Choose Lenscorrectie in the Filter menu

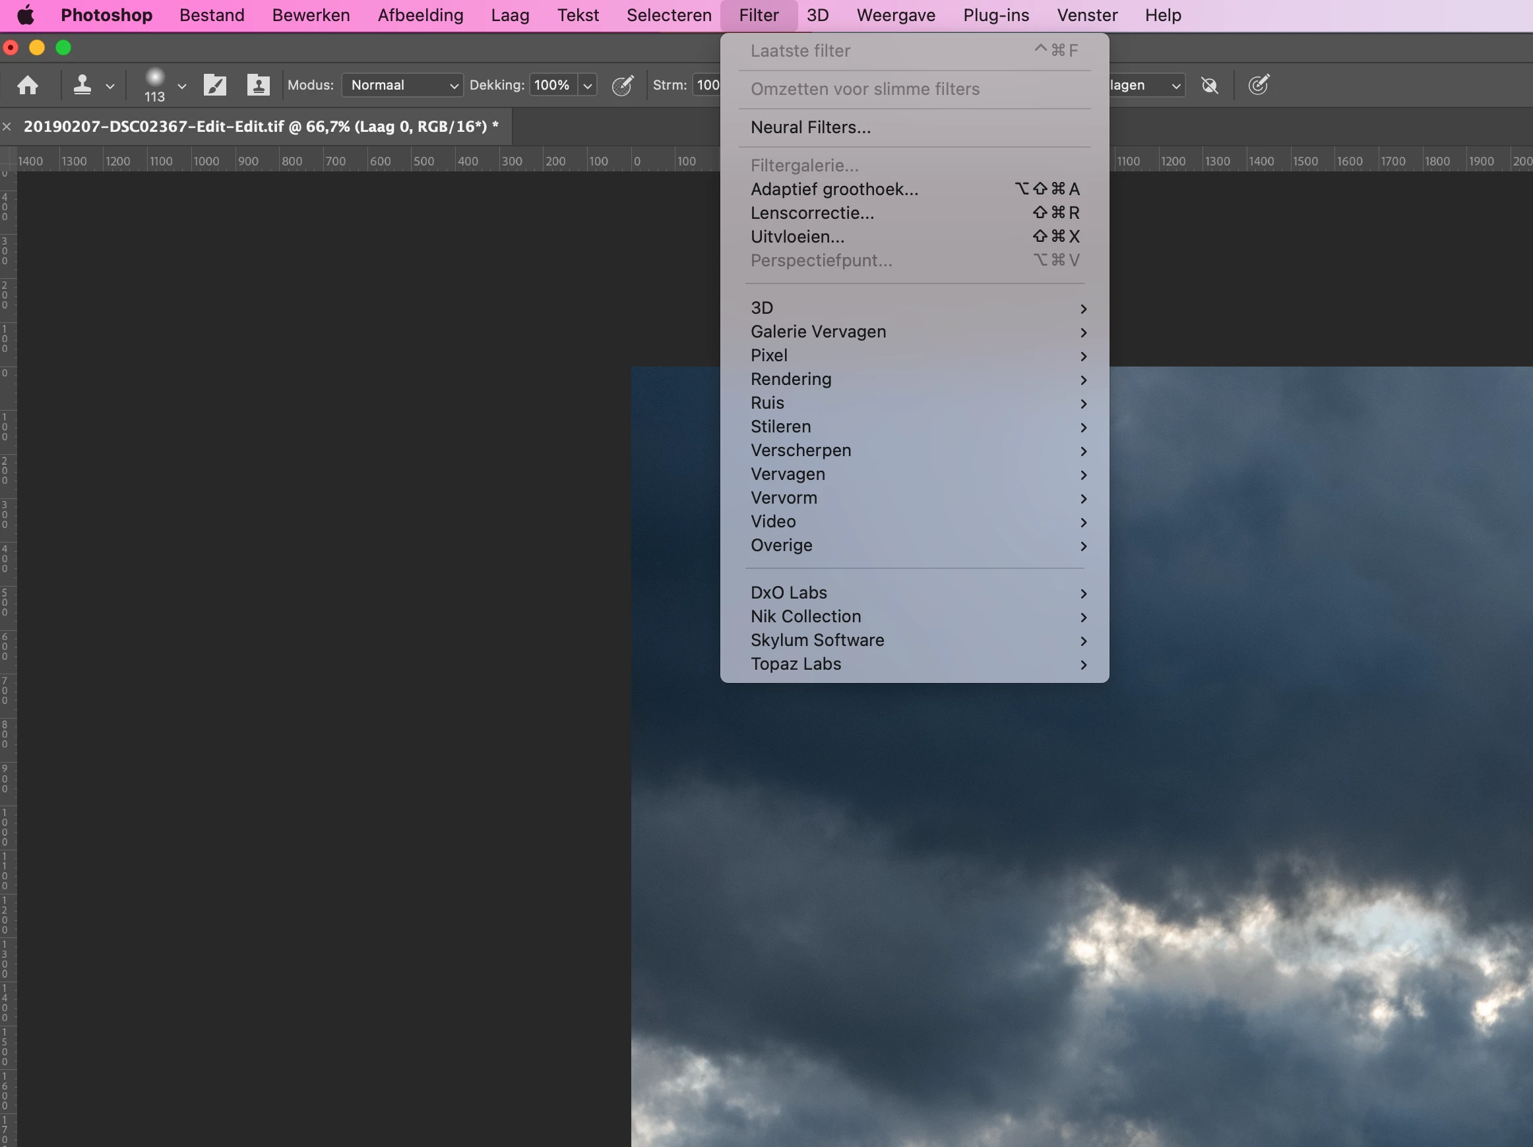pos(811,213)
